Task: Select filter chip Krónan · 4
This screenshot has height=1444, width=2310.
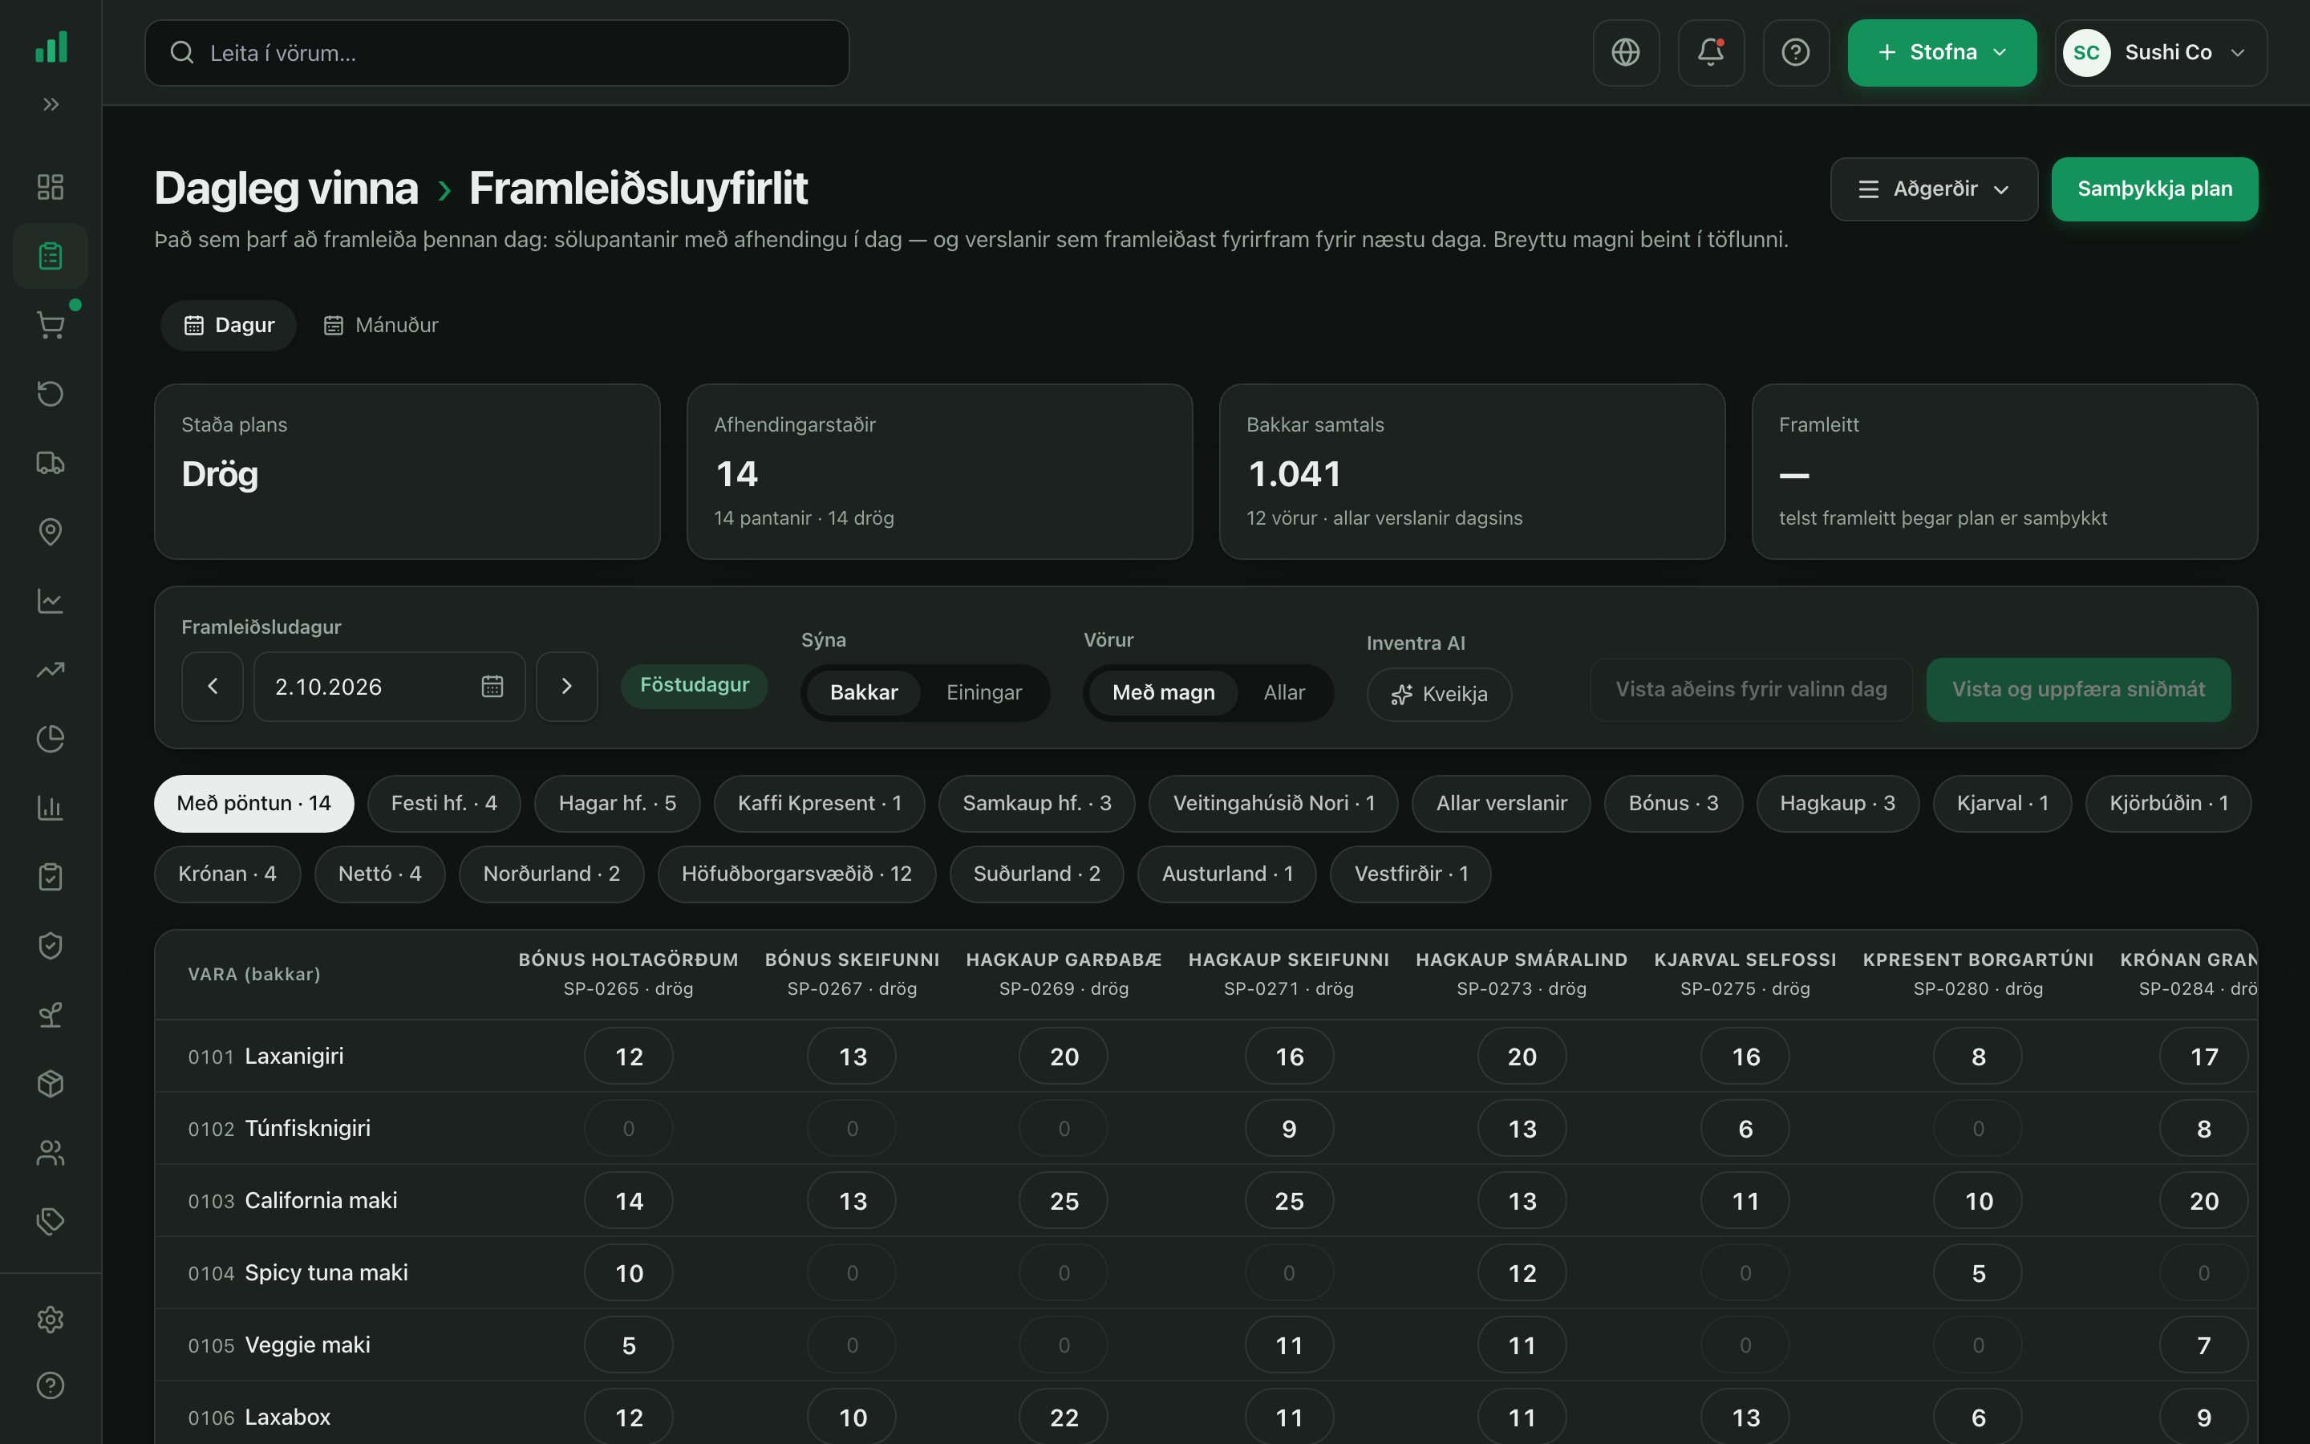Action: click(227, 874)
